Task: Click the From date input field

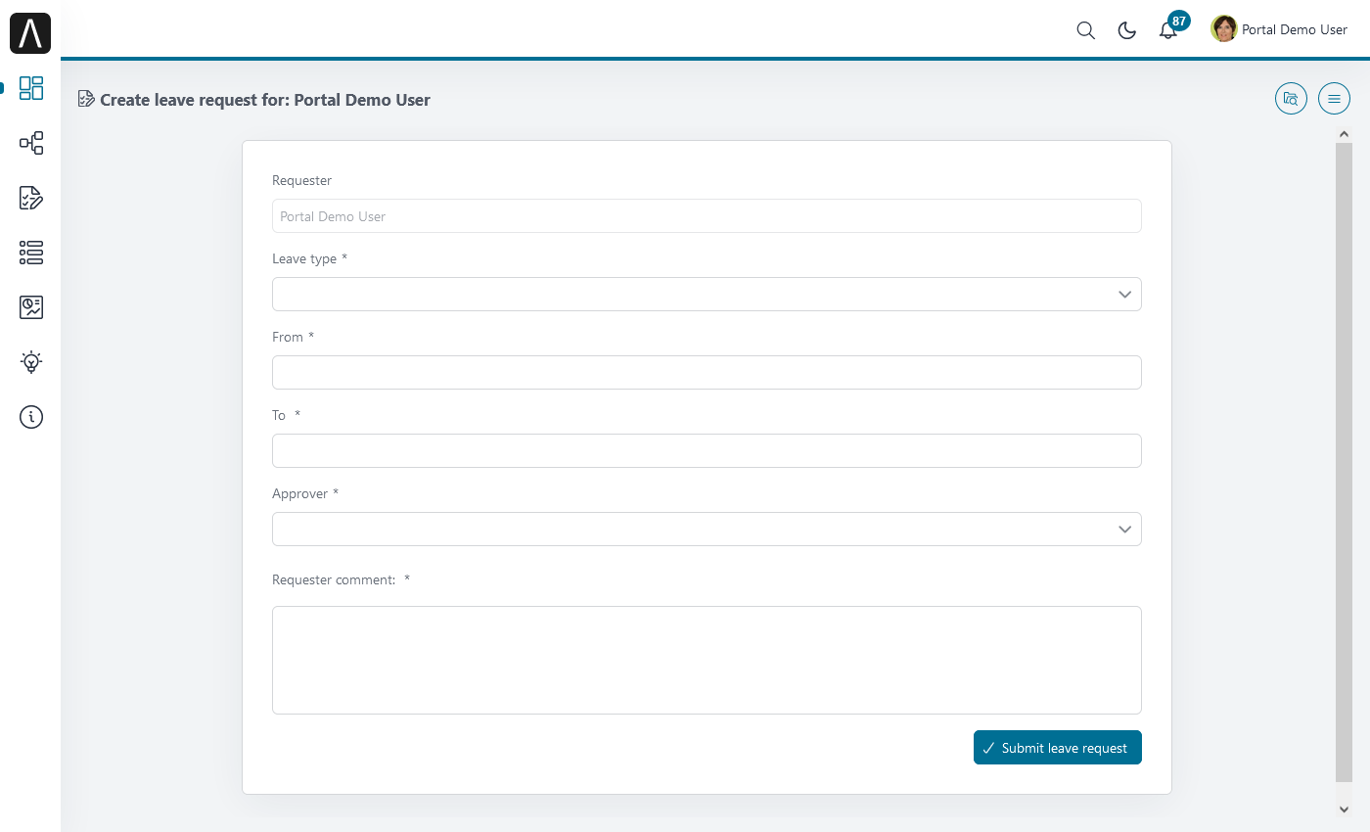Action: coord(707,372)
